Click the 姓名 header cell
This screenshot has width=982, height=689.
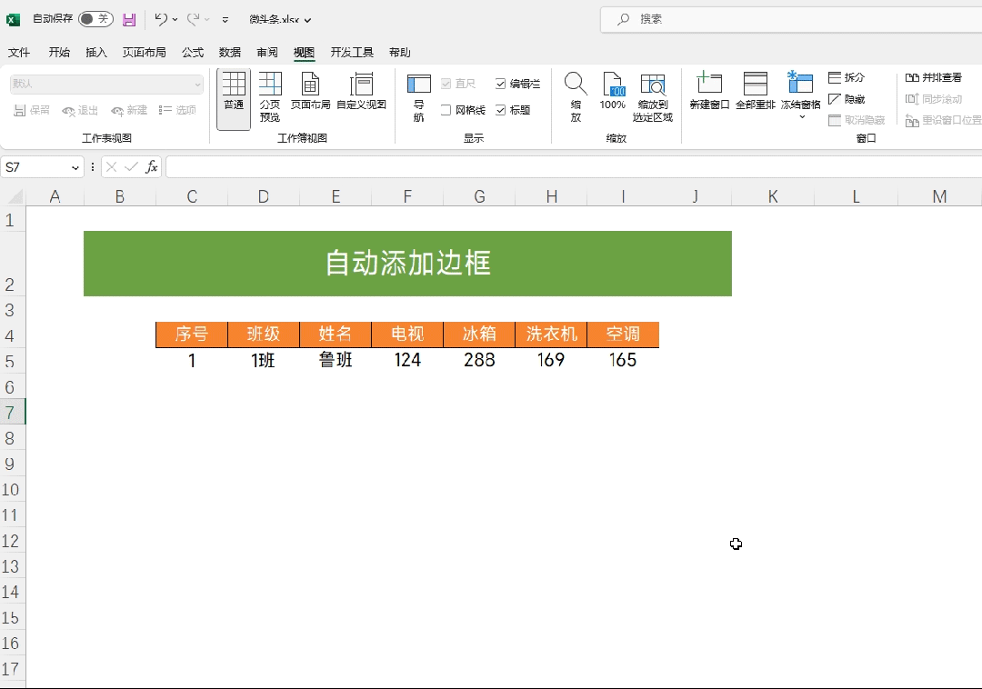[336, 335]
